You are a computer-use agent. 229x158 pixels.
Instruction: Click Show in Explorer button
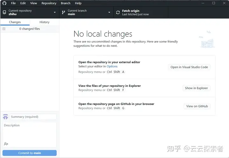(197, 88)
